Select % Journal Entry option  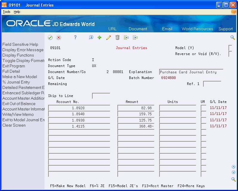coord(16,82)
